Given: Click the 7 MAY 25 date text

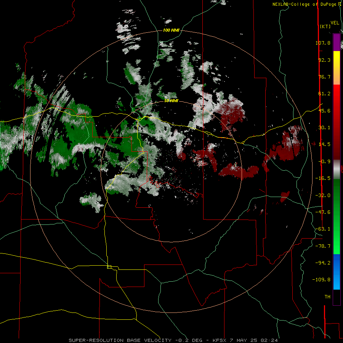Looking at the screenshot, I should 244,340.
